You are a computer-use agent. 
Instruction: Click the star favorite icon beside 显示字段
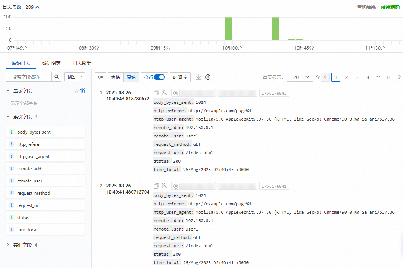76,91
